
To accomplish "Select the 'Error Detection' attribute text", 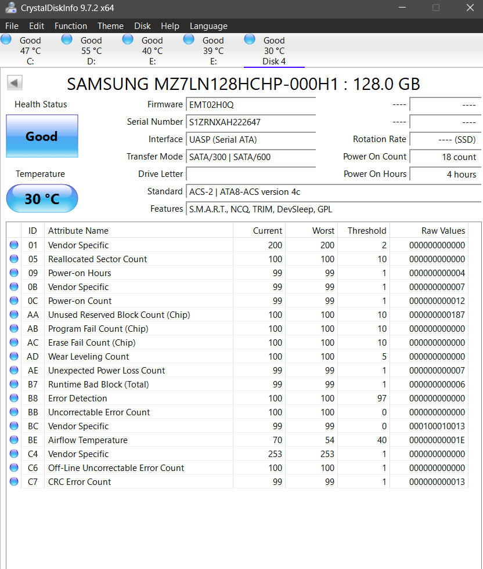I will click(x=78, y=398).
